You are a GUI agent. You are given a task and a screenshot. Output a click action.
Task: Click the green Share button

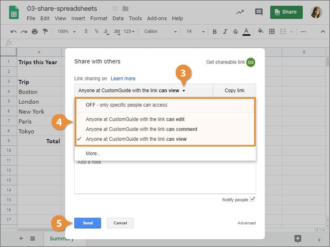[x=286, y=12]
